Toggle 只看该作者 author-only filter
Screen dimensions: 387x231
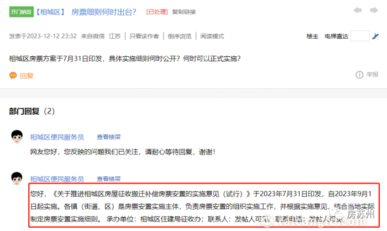(144, 36)
